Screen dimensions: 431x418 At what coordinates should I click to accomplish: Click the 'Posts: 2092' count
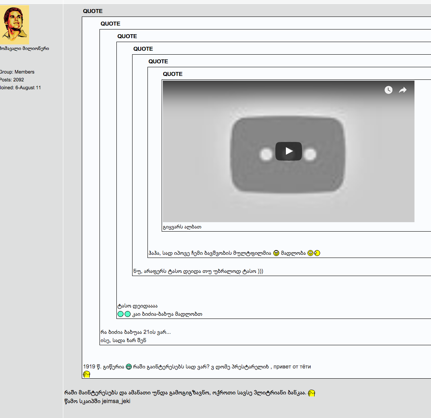[12, 80]
